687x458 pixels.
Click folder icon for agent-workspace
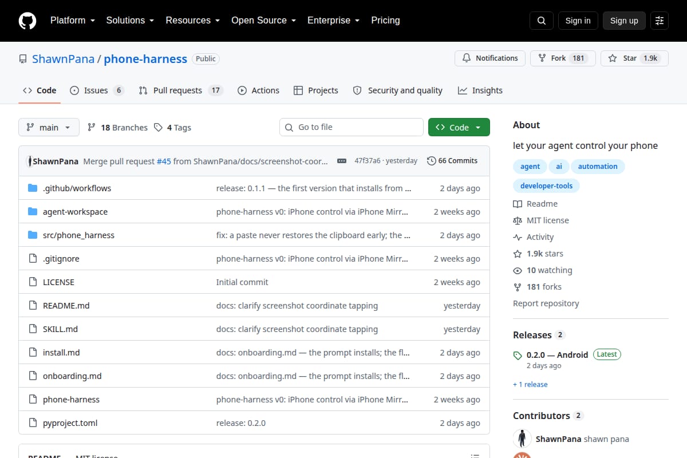tap(33, 212)
